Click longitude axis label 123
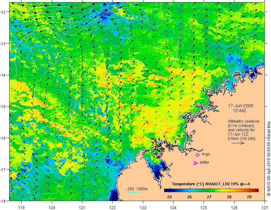271x210 pixels. pos(143,208)
